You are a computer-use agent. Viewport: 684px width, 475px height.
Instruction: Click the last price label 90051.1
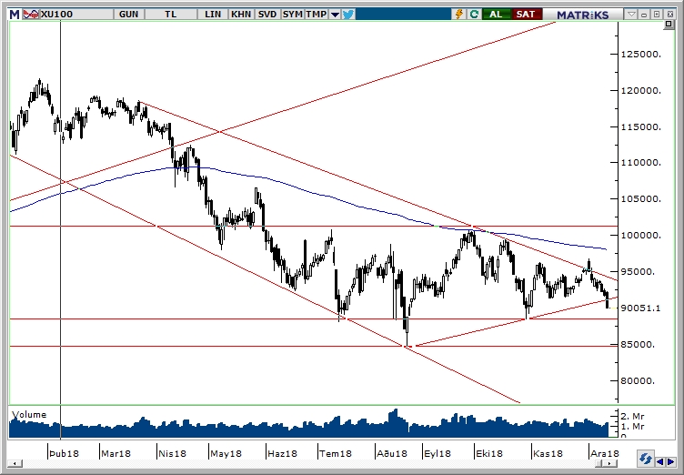coord(641,308)
